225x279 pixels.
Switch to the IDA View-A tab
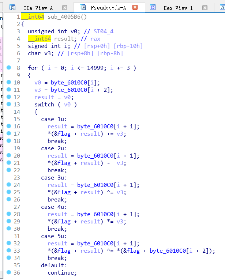[38, 8]
